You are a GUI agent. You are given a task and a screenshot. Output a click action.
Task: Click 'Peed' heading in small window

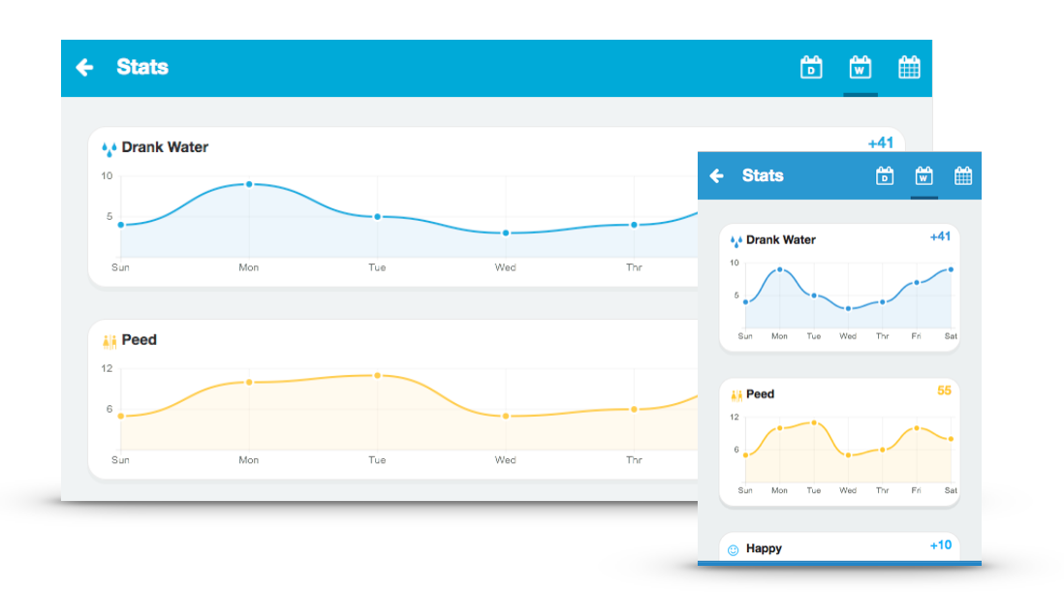(760, 394)
